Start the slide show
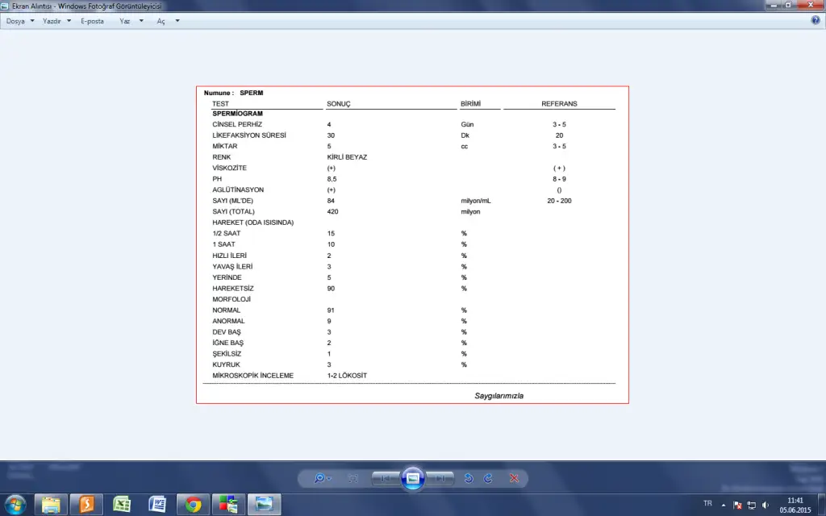 coord(412,478)
